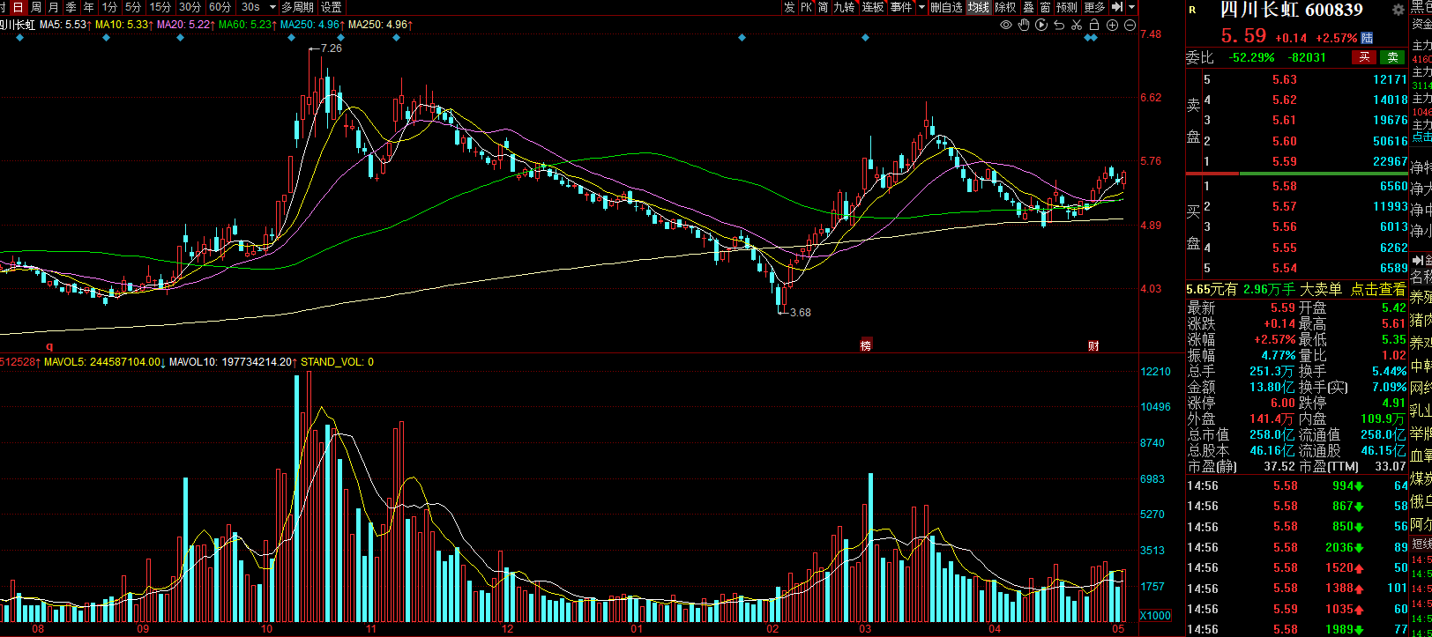Screen dimensions: 1432x637
Task: Toggle the padlock lock icon
Action: (x=1094, y=25)
